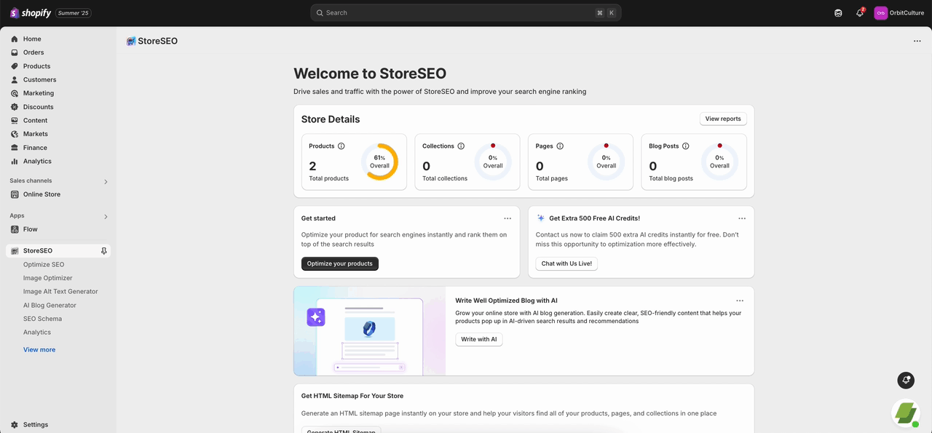Open SEO Schema menu item
932x433 pixels.
42,319
